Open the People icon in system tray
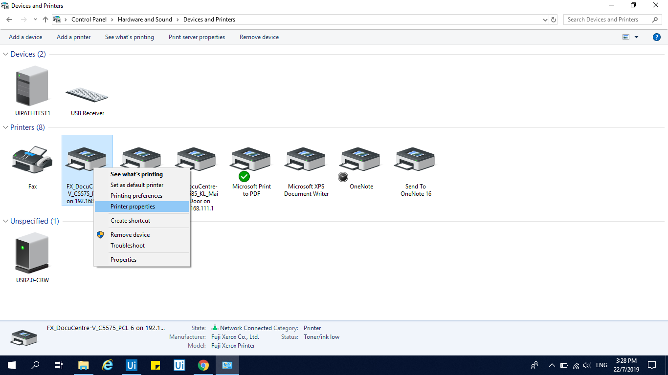Image resolution: width=668 pixels, height=375 pixels. click(534, 365)
